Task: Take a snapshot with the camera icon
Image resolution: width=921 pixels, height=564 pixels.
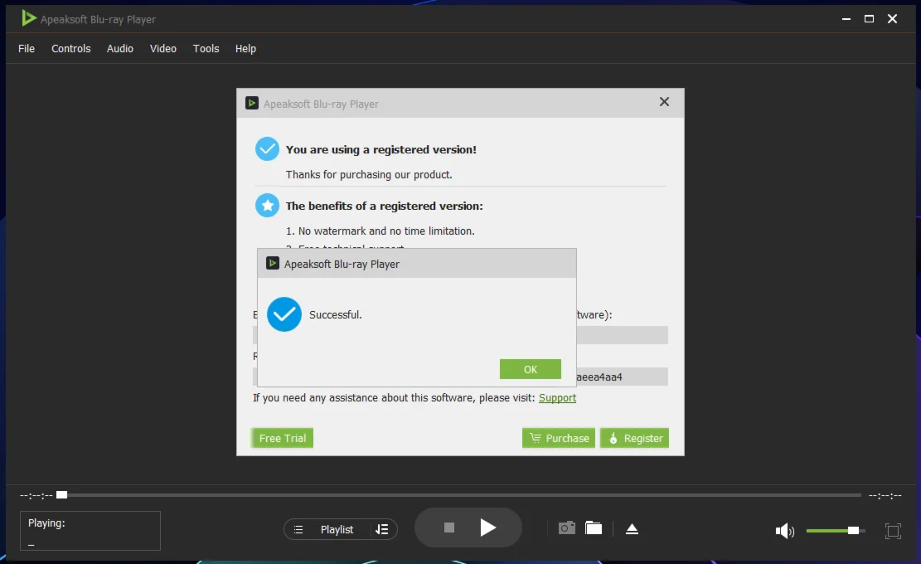Action: click(566, 528)
